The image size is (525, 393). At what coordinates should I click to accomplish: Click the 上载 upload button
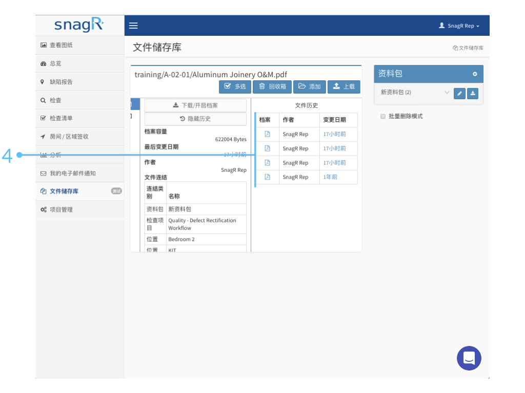(x=344, y=86)
